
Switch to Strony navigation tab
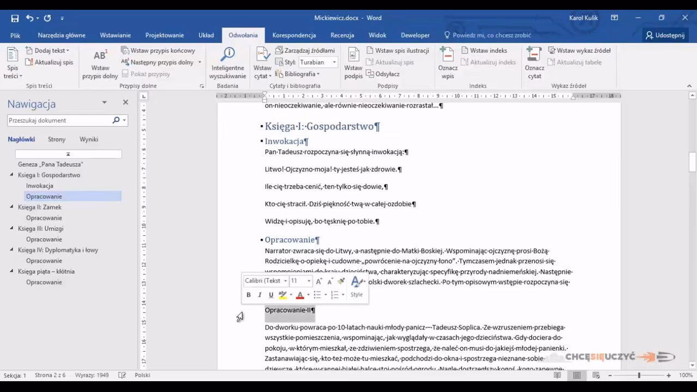(57, 139)
